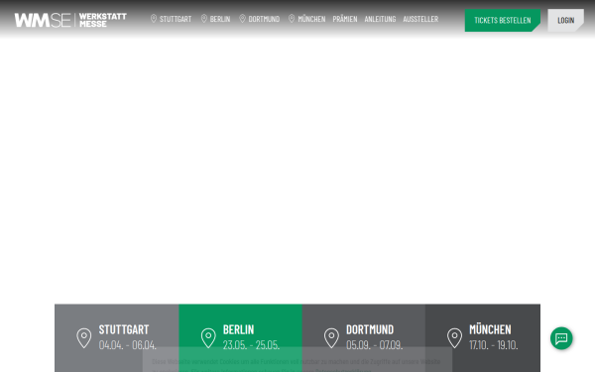The image size is (595, 372).
Task: Click the Berlin card location pin icon
Action: [208, 338]
